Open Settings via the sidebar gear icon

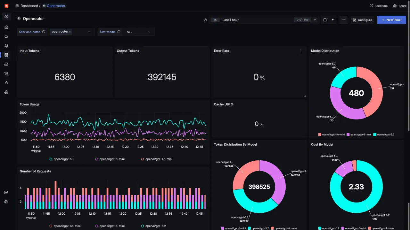(6, 202)
